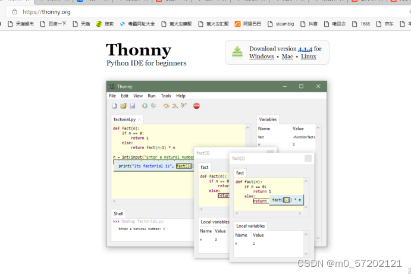The image size is (411, 274).
Task: Open the File menu in Thonny
Action: [112, 96]
